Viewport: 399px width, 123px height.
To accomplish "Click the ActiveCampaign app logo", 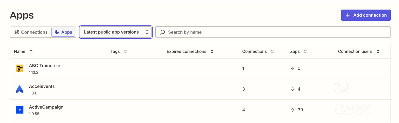I will click(20, 110).
